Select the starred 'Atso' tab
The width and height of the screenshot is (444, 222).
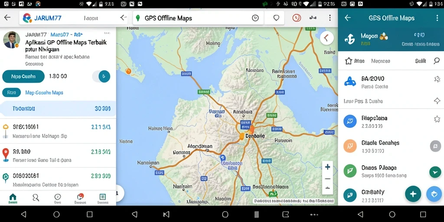click(x=355, y=61)
